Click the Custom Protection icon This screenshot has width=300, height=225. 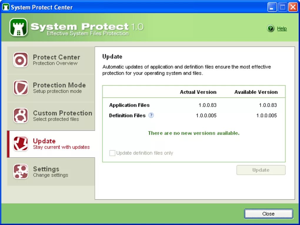(x=21, y=115)
